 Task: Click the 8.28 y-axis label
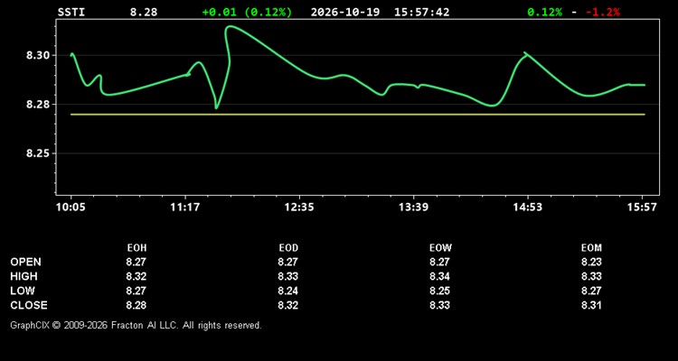point(39,105)
